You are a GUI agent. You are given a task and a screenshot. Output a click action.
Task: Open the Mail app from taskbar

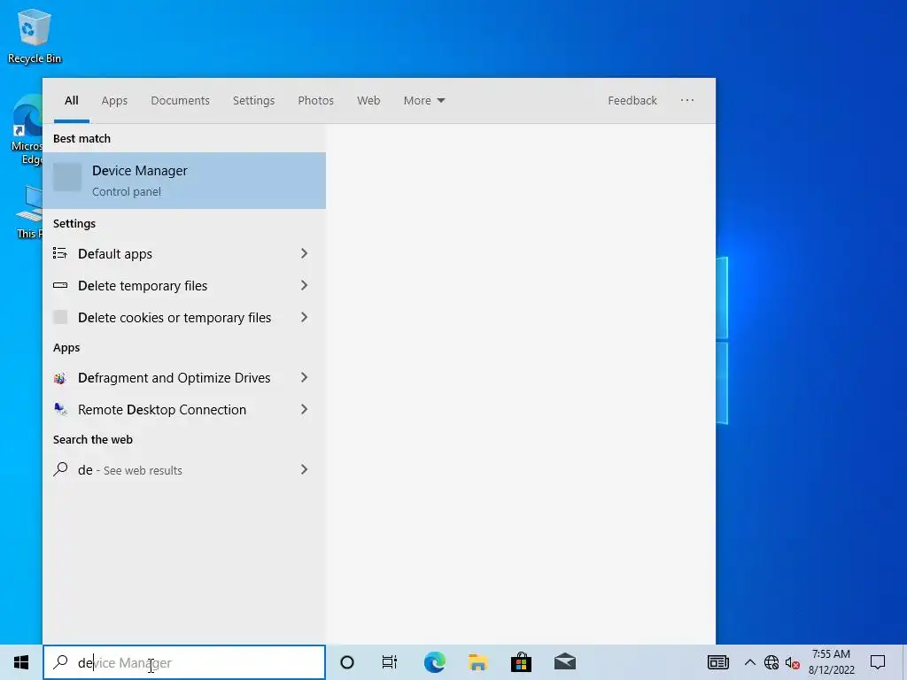pyautogui.click(x=564, y=662)
